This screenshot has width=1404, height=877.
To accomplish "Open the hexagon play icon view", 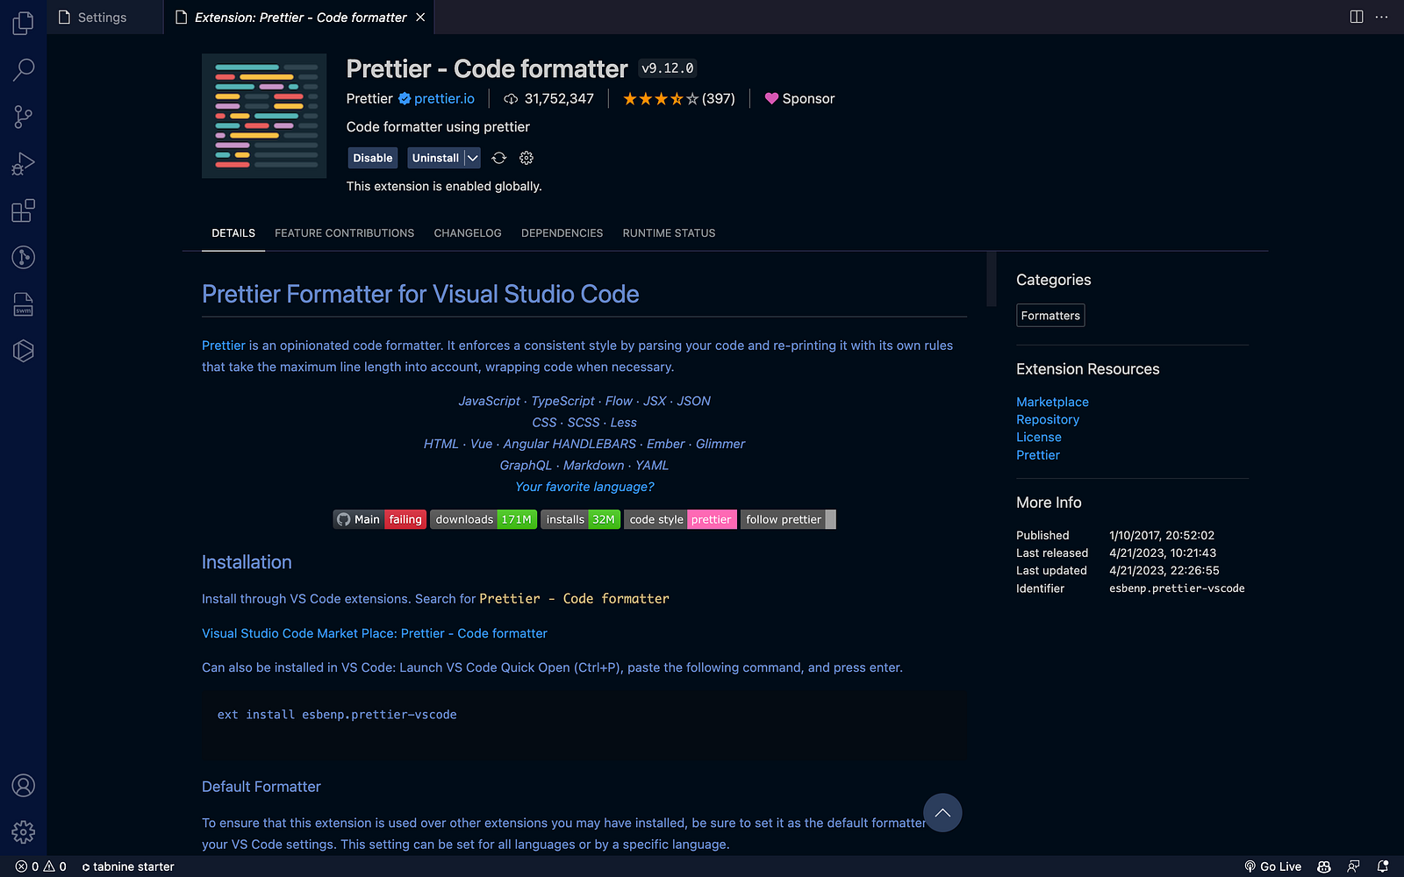I will click(24, 351).
